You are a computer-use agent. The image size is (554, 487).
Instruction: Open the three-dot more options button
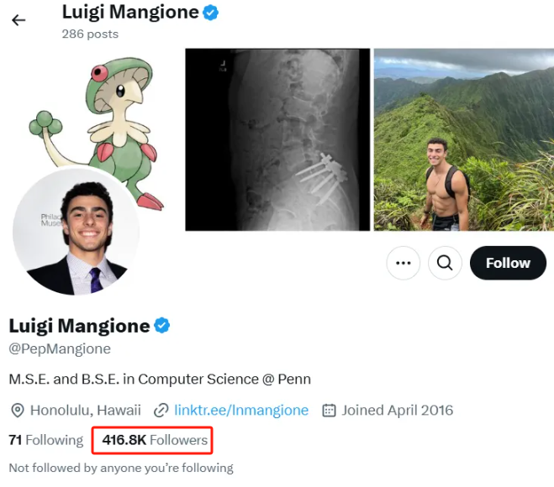[x=404, y=263]
